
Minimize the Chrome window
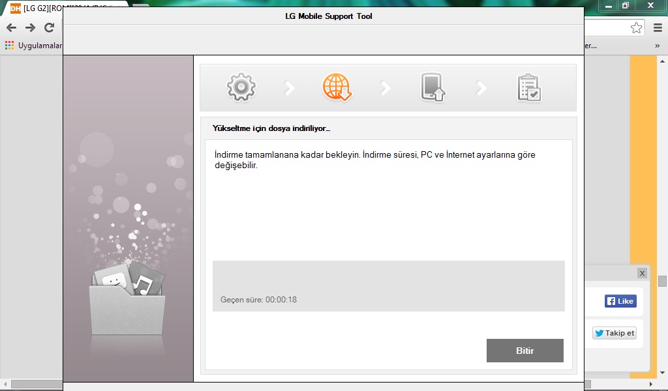(609, 5)
